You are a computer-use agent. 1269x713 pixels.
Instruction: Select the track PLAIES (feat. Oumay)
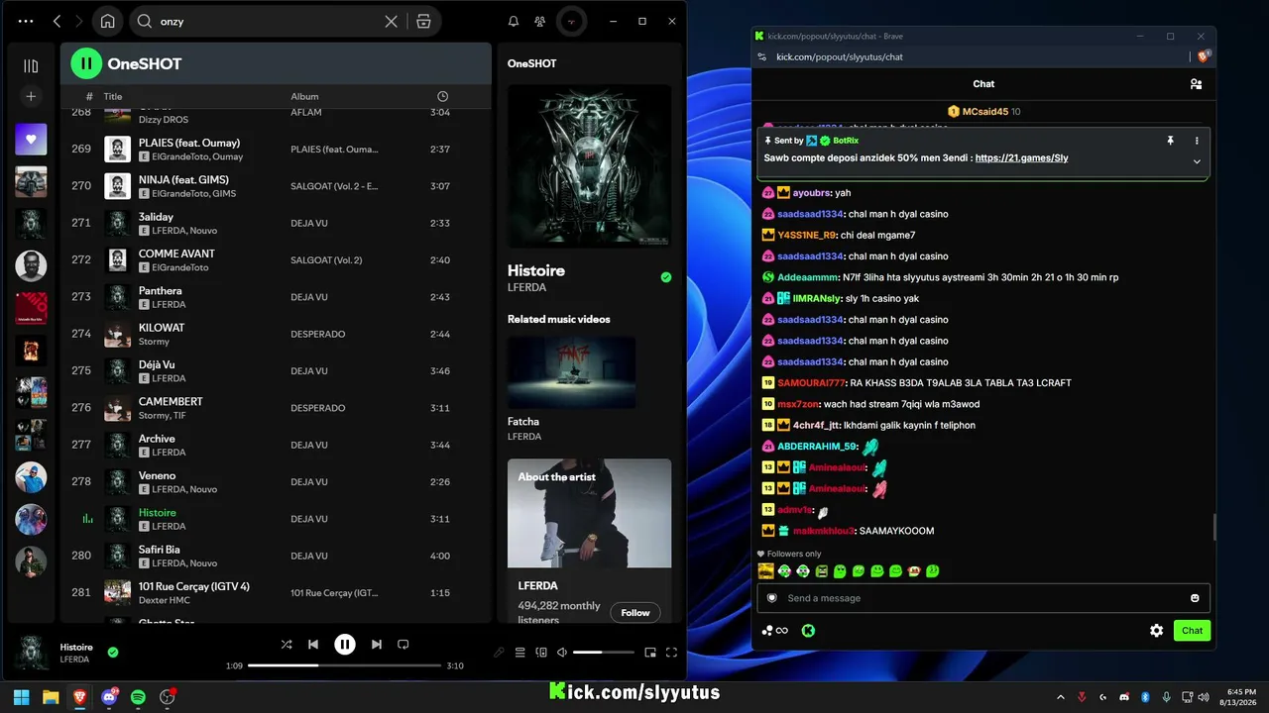276,150
